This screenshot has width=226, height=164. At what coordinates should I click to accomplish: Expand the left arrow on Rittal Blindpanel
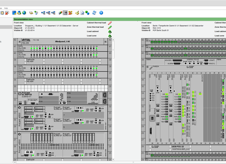19,42
